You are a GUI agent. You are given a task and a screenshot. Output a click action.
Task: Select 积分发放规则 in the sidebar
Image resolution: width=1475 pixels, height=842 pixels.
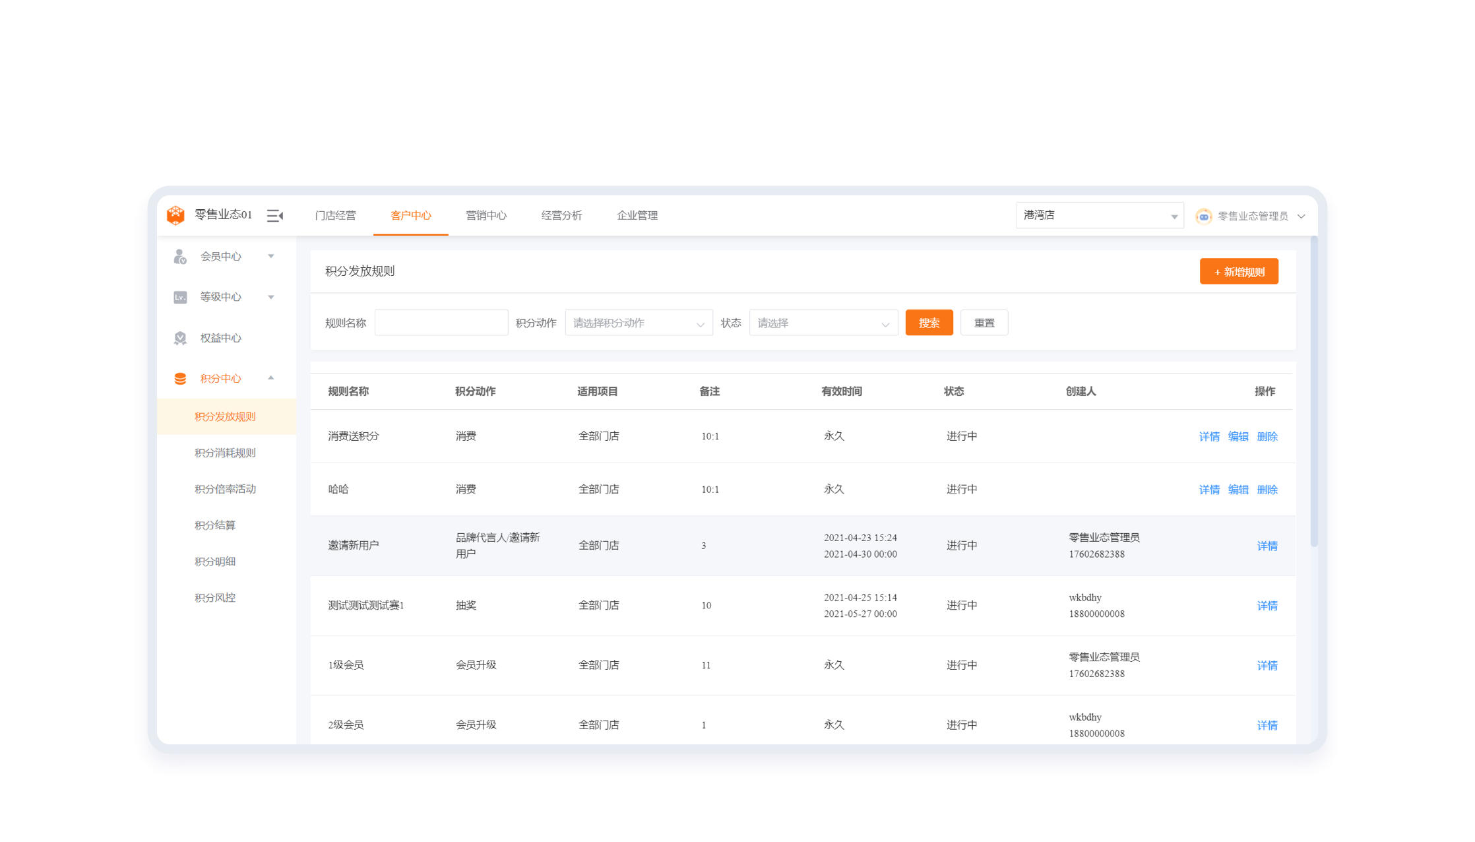226,416
